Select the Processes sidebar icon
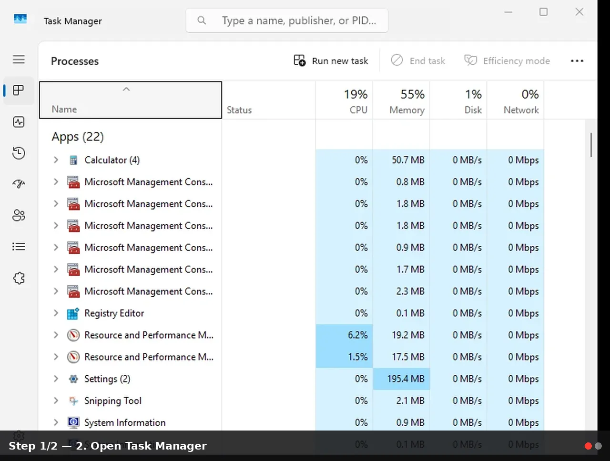This screenshot has width=610, height=461. pyautogui.click(x=19, y=90)
